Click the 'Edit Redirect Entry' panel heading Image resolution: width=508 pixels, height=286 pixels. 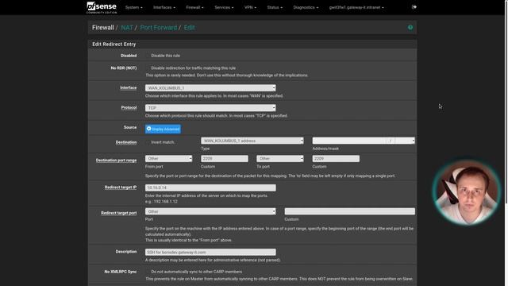[114, 44]
